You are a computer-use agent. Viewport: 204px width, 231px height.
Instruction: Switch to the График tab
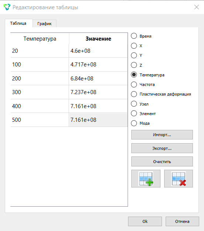(44, 24)
